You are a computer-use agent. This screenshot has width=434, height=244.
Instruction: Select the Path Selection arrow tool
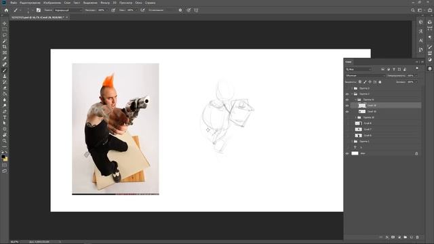point(5,123)
